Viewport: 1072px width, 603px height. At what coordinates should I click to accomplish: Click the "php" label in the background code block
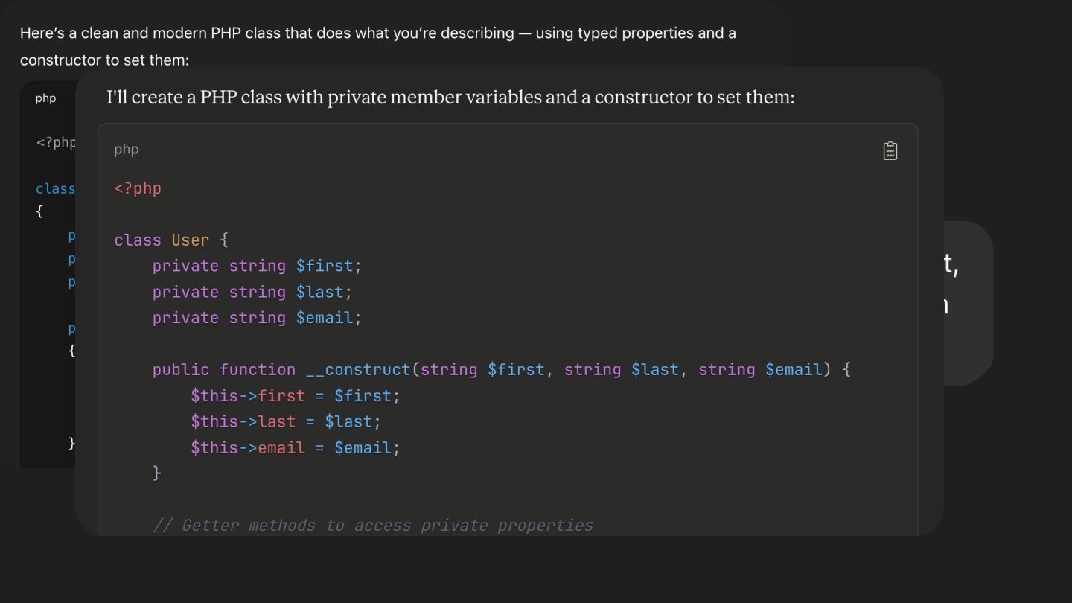coord(45,98)
